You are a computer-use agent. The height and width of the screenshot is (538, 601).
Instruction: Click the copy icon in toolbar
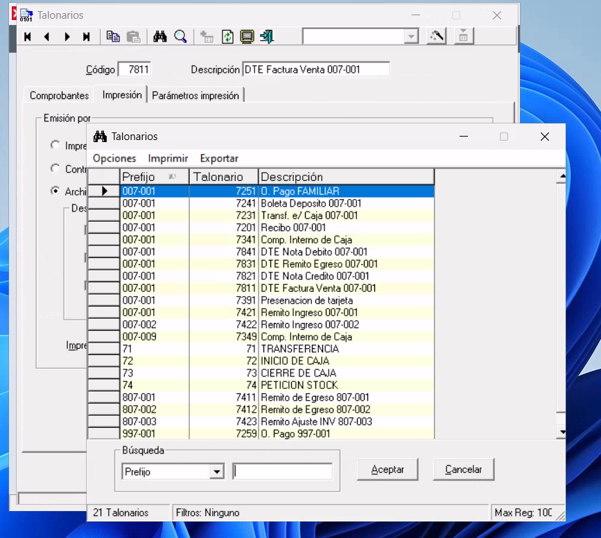click(x=113, y=37)
